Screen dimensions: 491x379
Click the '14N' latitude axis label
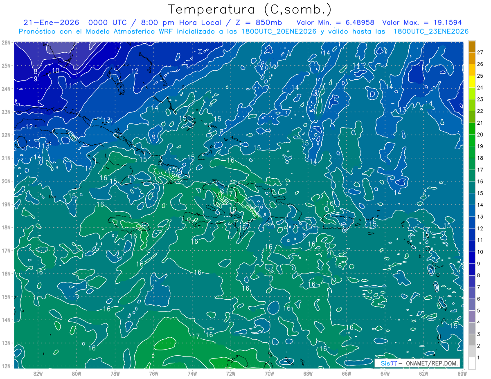tap(6, 320)
